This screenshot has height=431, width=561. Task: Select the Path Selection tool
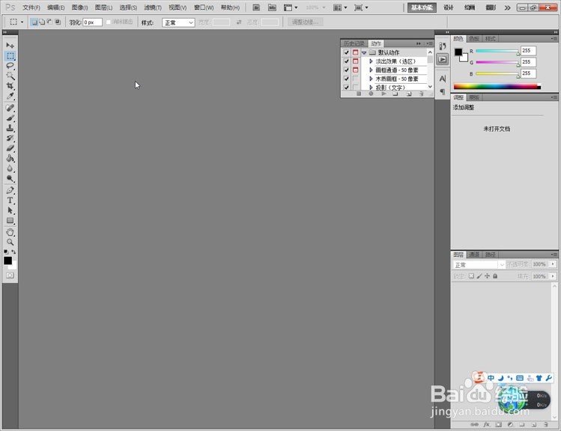(x=10, y=210)
